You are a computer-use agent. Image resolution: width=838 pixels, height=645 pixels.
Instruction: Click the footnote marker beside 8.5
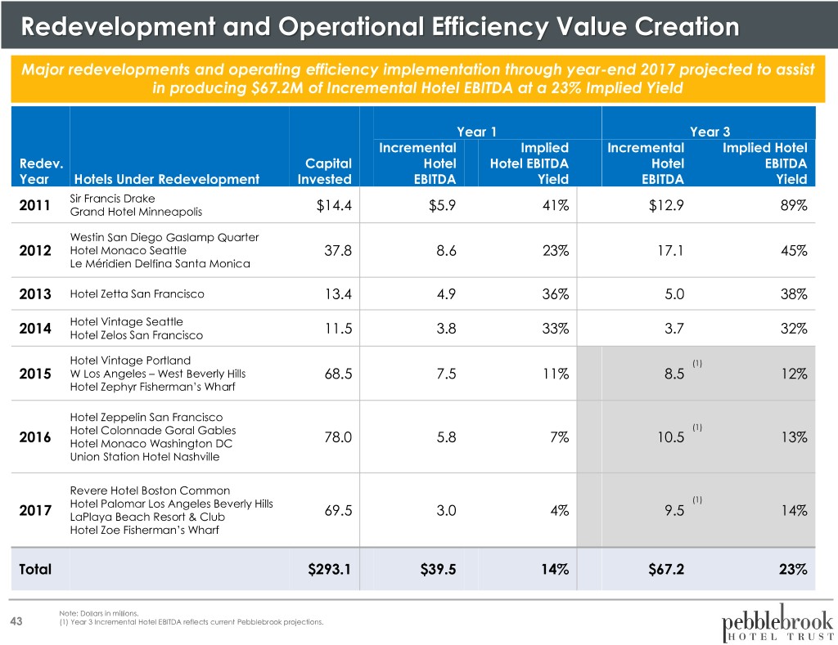697,364
